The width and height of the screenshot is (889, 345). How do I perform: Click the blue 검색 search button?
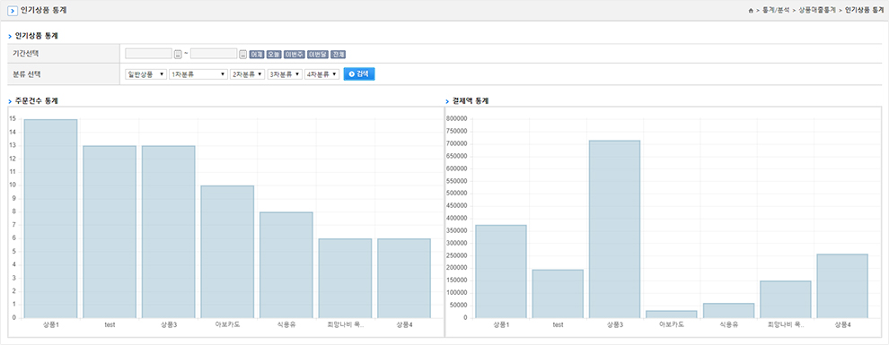pyautogui.click(x=359, y=74)
